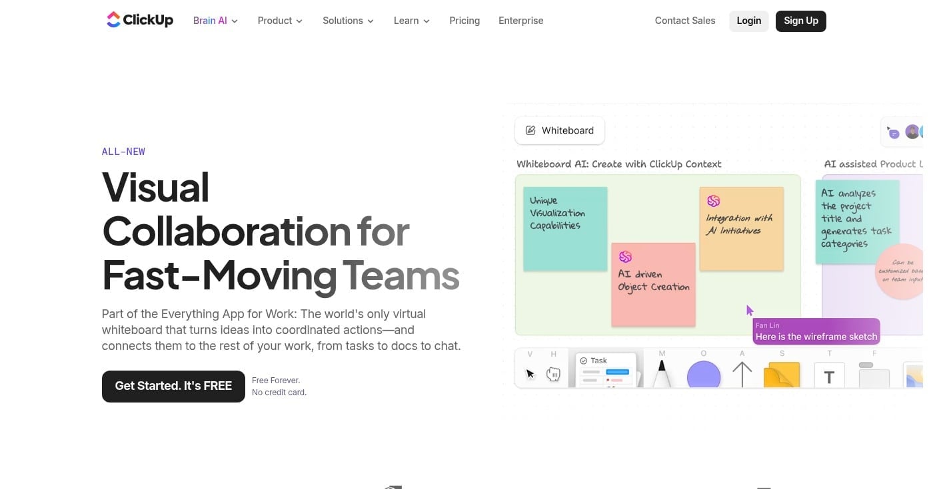This screenshot has height=489, width=933.
Task: Click the Sign Up button
Action: pyautogui.click(x=800, y=21)
